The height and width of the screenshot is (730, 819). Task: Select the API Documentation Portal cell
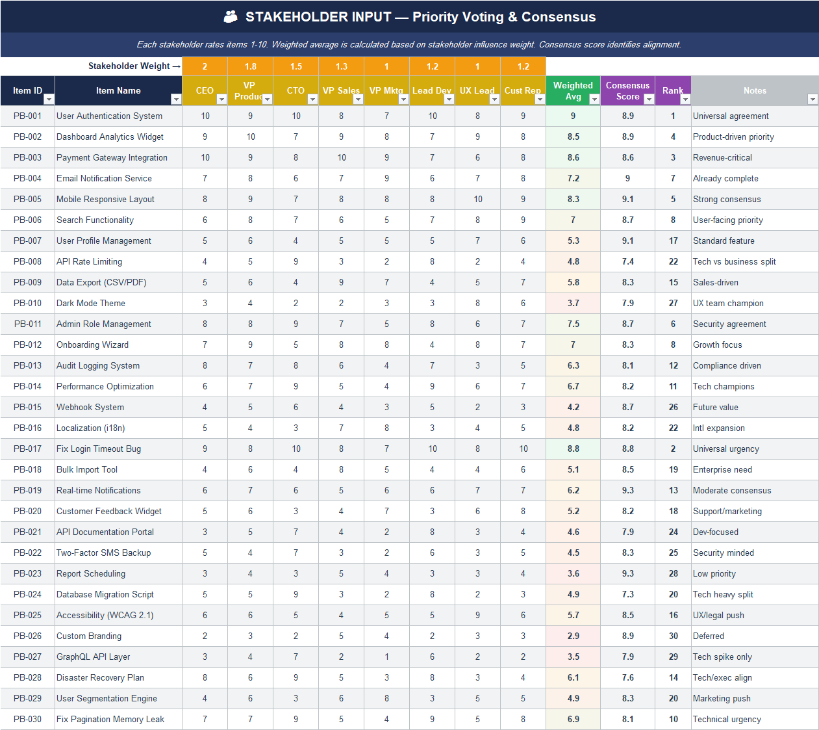coord(118,532)
